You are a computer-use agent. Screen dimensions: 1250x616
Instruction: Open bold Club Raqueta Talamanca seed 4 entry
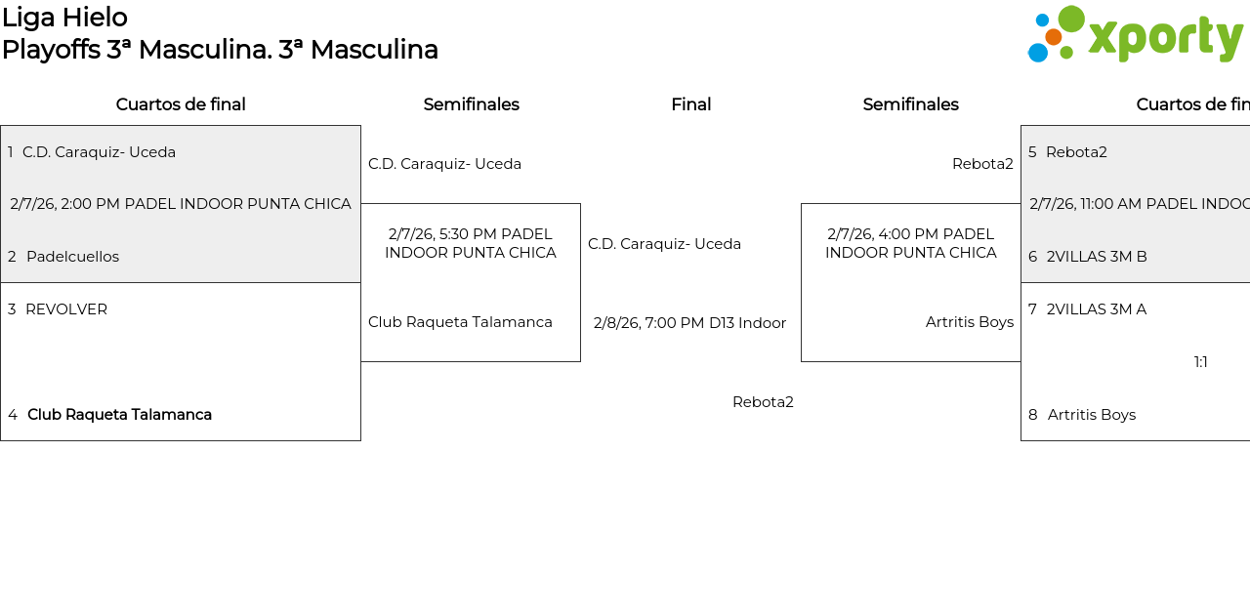(119, 415)
